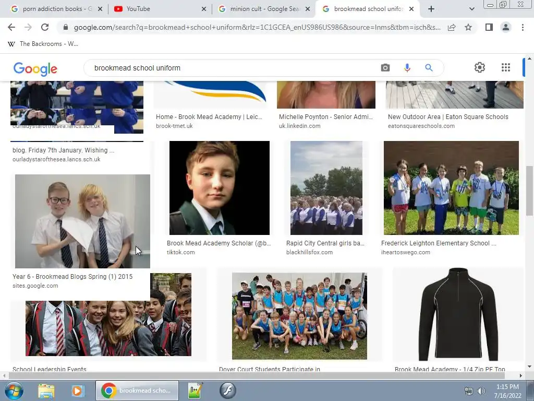Screen dimensions: 534x401
Task: Start voice search with the microphone icon
Action: 407,68
